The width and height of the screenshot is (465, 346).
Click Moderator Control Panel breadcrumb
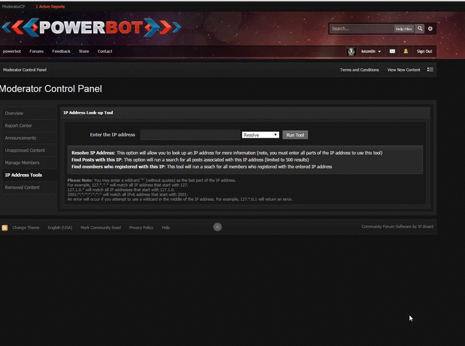click(x=25, y=70)
